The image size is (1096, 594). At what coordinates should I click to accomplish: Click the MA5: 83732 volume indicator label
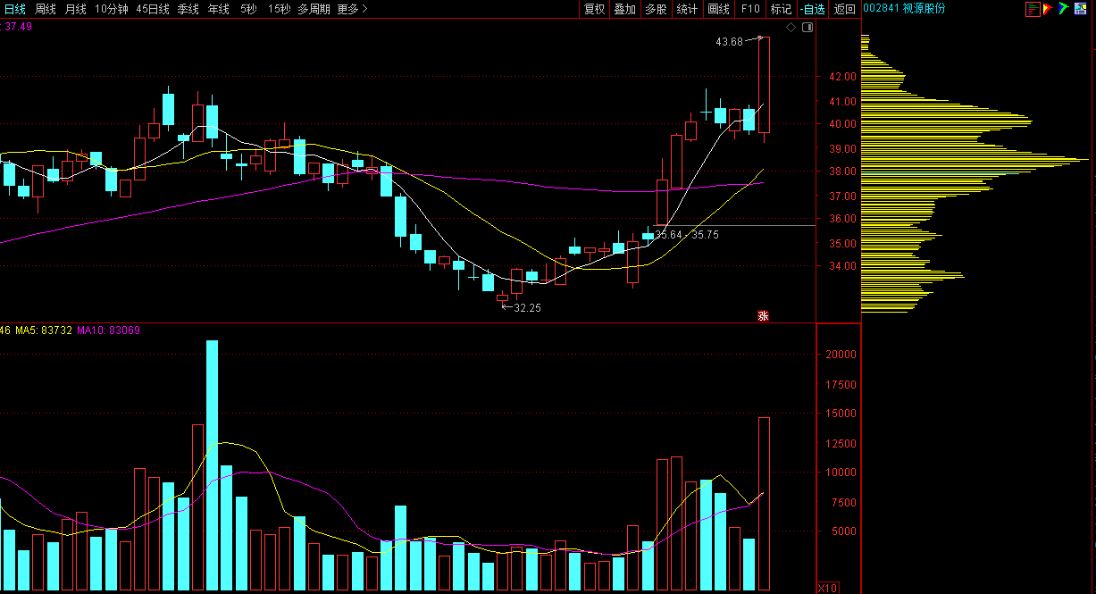[43, 330]
